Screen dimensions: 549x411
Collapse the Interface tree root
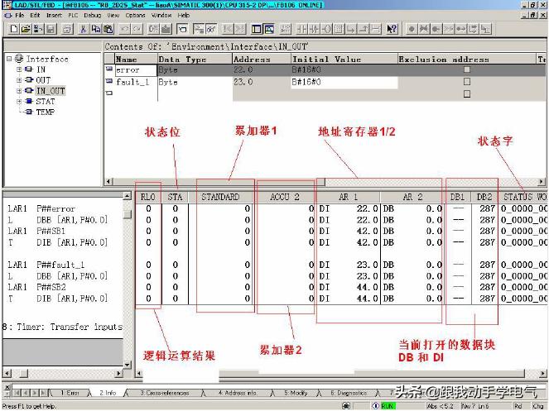9,59
